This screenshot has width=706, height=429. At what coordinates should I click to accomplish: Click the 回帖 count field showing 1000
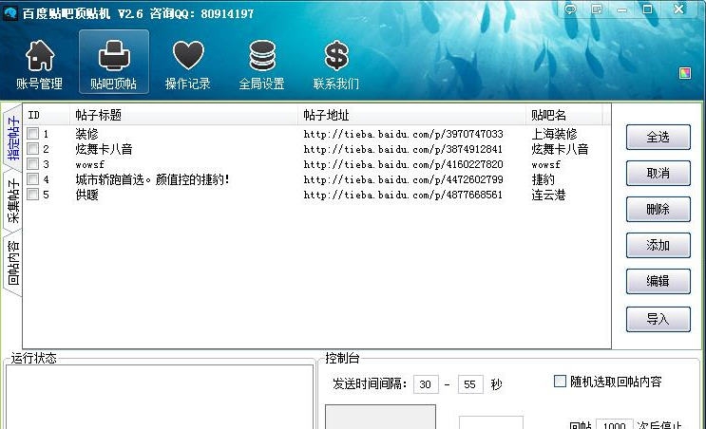(614, 424)
